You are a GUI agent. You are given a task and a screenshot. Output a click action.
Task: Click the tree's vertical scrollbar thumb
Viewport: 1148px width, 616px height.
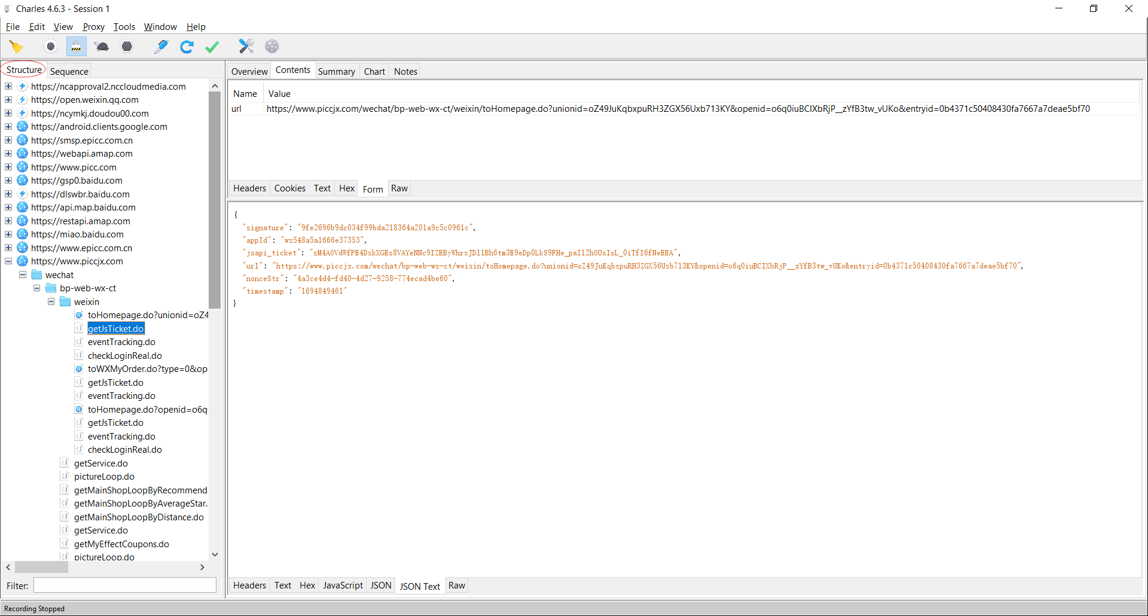(215, 200)
